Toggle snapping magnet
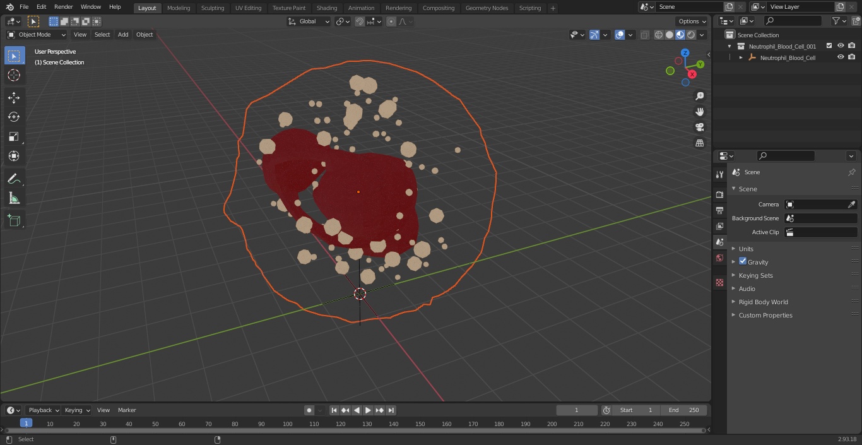This screenshot has height=445, width=862. coord(360,21)
